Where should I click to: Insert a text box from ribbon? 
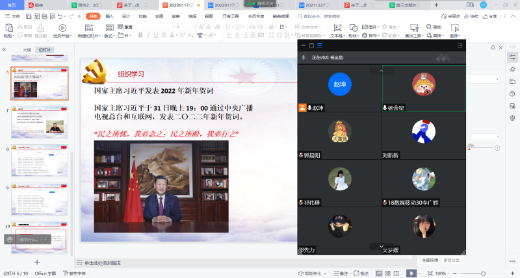[337, 27]
